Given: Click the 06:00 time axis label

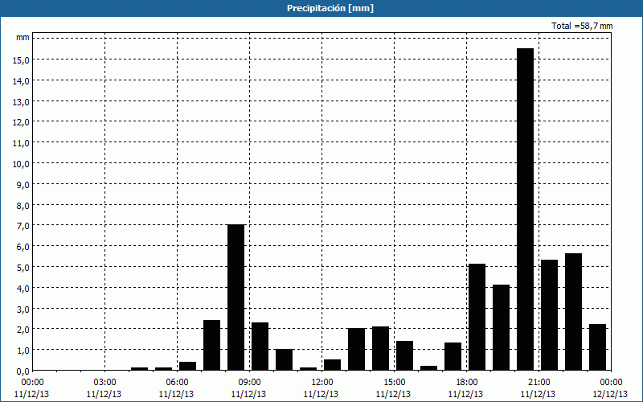Looking at the screenshot, I should (177, 383).
